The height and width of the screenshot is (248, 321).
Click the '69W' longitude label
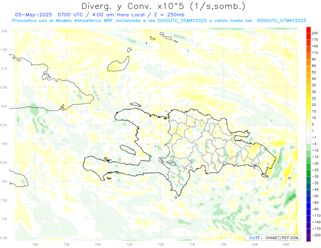(x=255, y=244)
